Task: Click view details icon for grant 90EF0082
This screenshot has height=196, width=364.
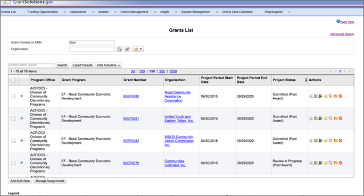Action: (311, 141)
